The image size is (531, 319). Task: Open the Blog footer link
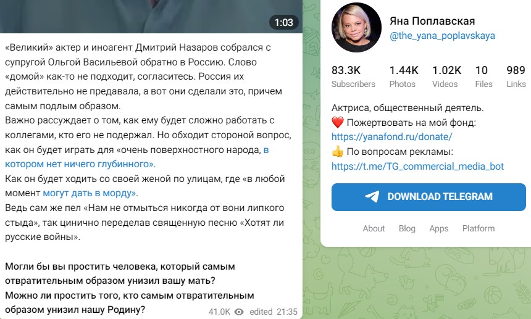click(x=407, y=228)
